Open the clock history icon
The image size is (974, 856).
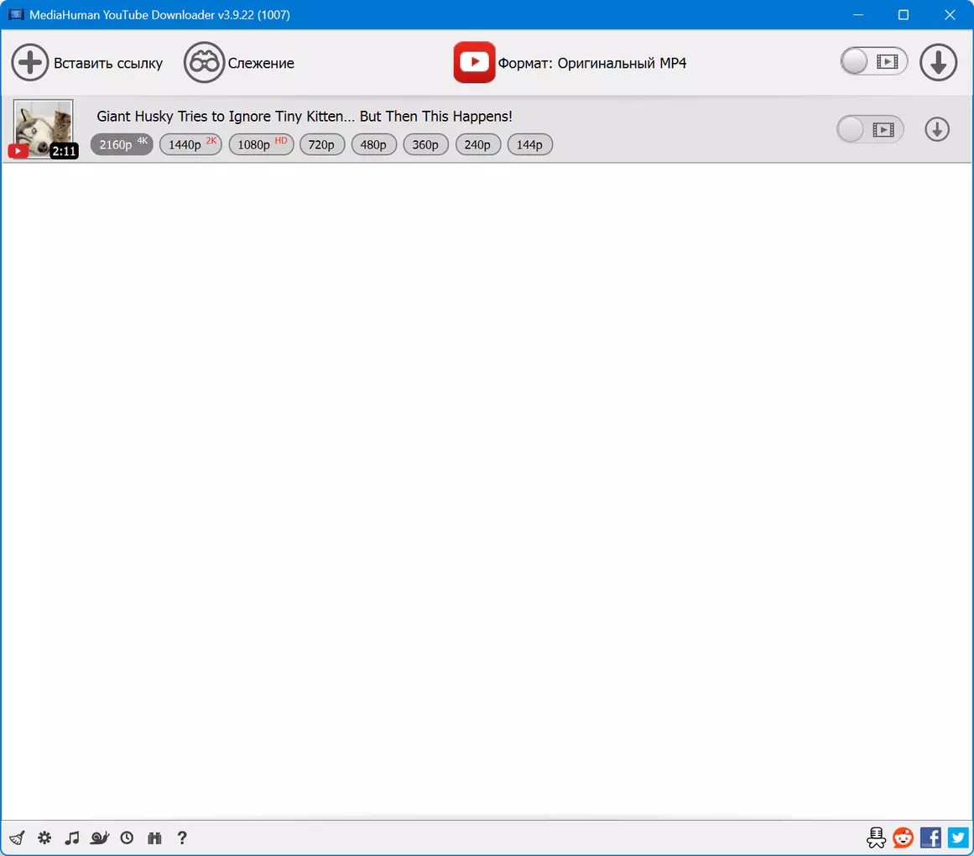(127, 838)
